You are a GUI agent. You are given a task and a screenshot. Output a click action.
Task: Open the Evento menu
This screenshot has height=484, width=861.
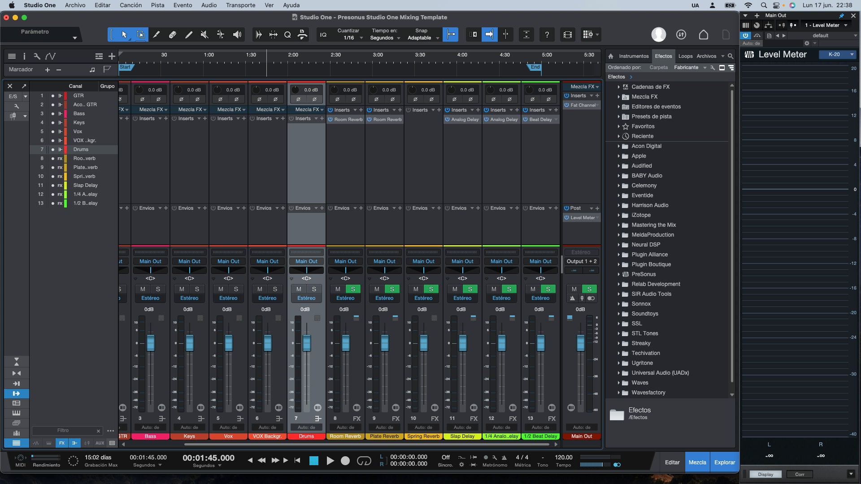[183, 5]
